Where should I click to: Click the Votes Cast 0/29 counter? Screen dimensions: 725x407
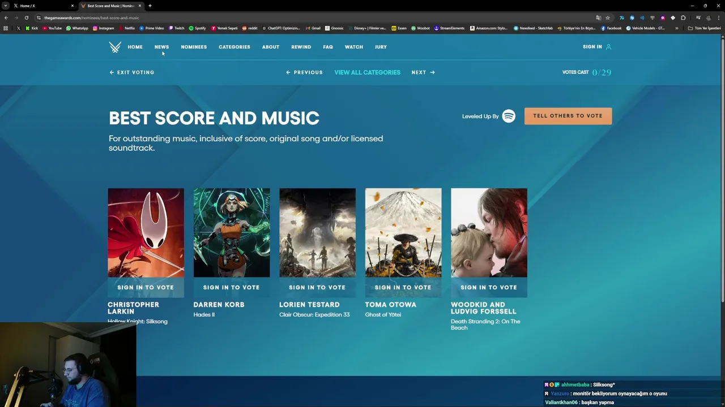587,72
